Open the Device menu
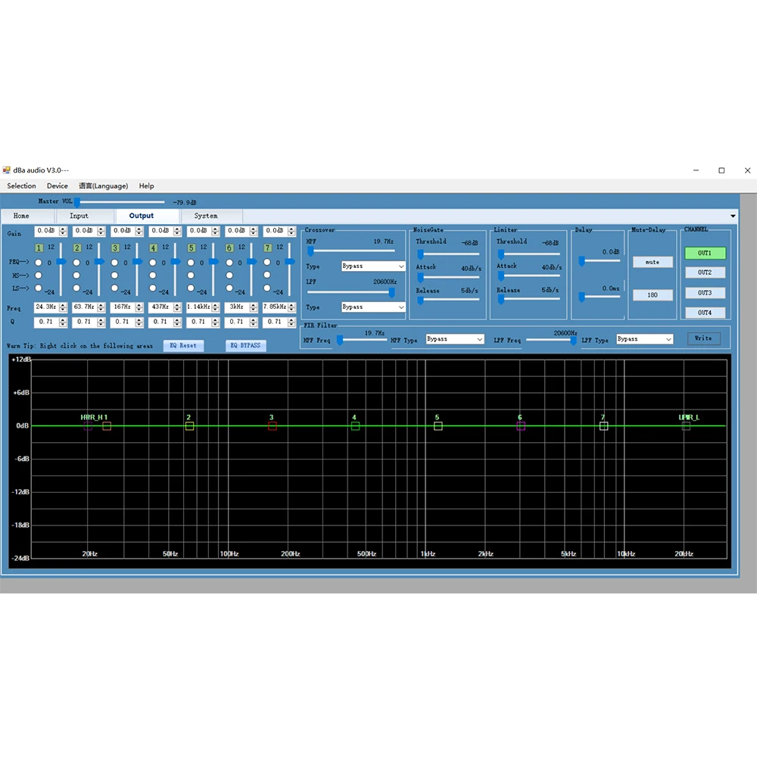The width and height of the screenshot is (757, 757). (x=58, y=185)
